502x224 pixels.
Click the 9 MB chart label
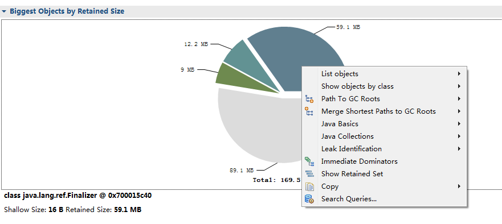coord(187,70)
